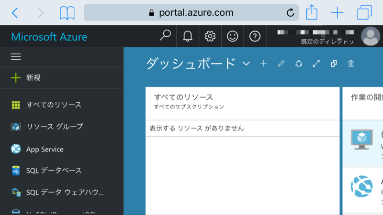Go back with Safari back arrow

(15, 13)
